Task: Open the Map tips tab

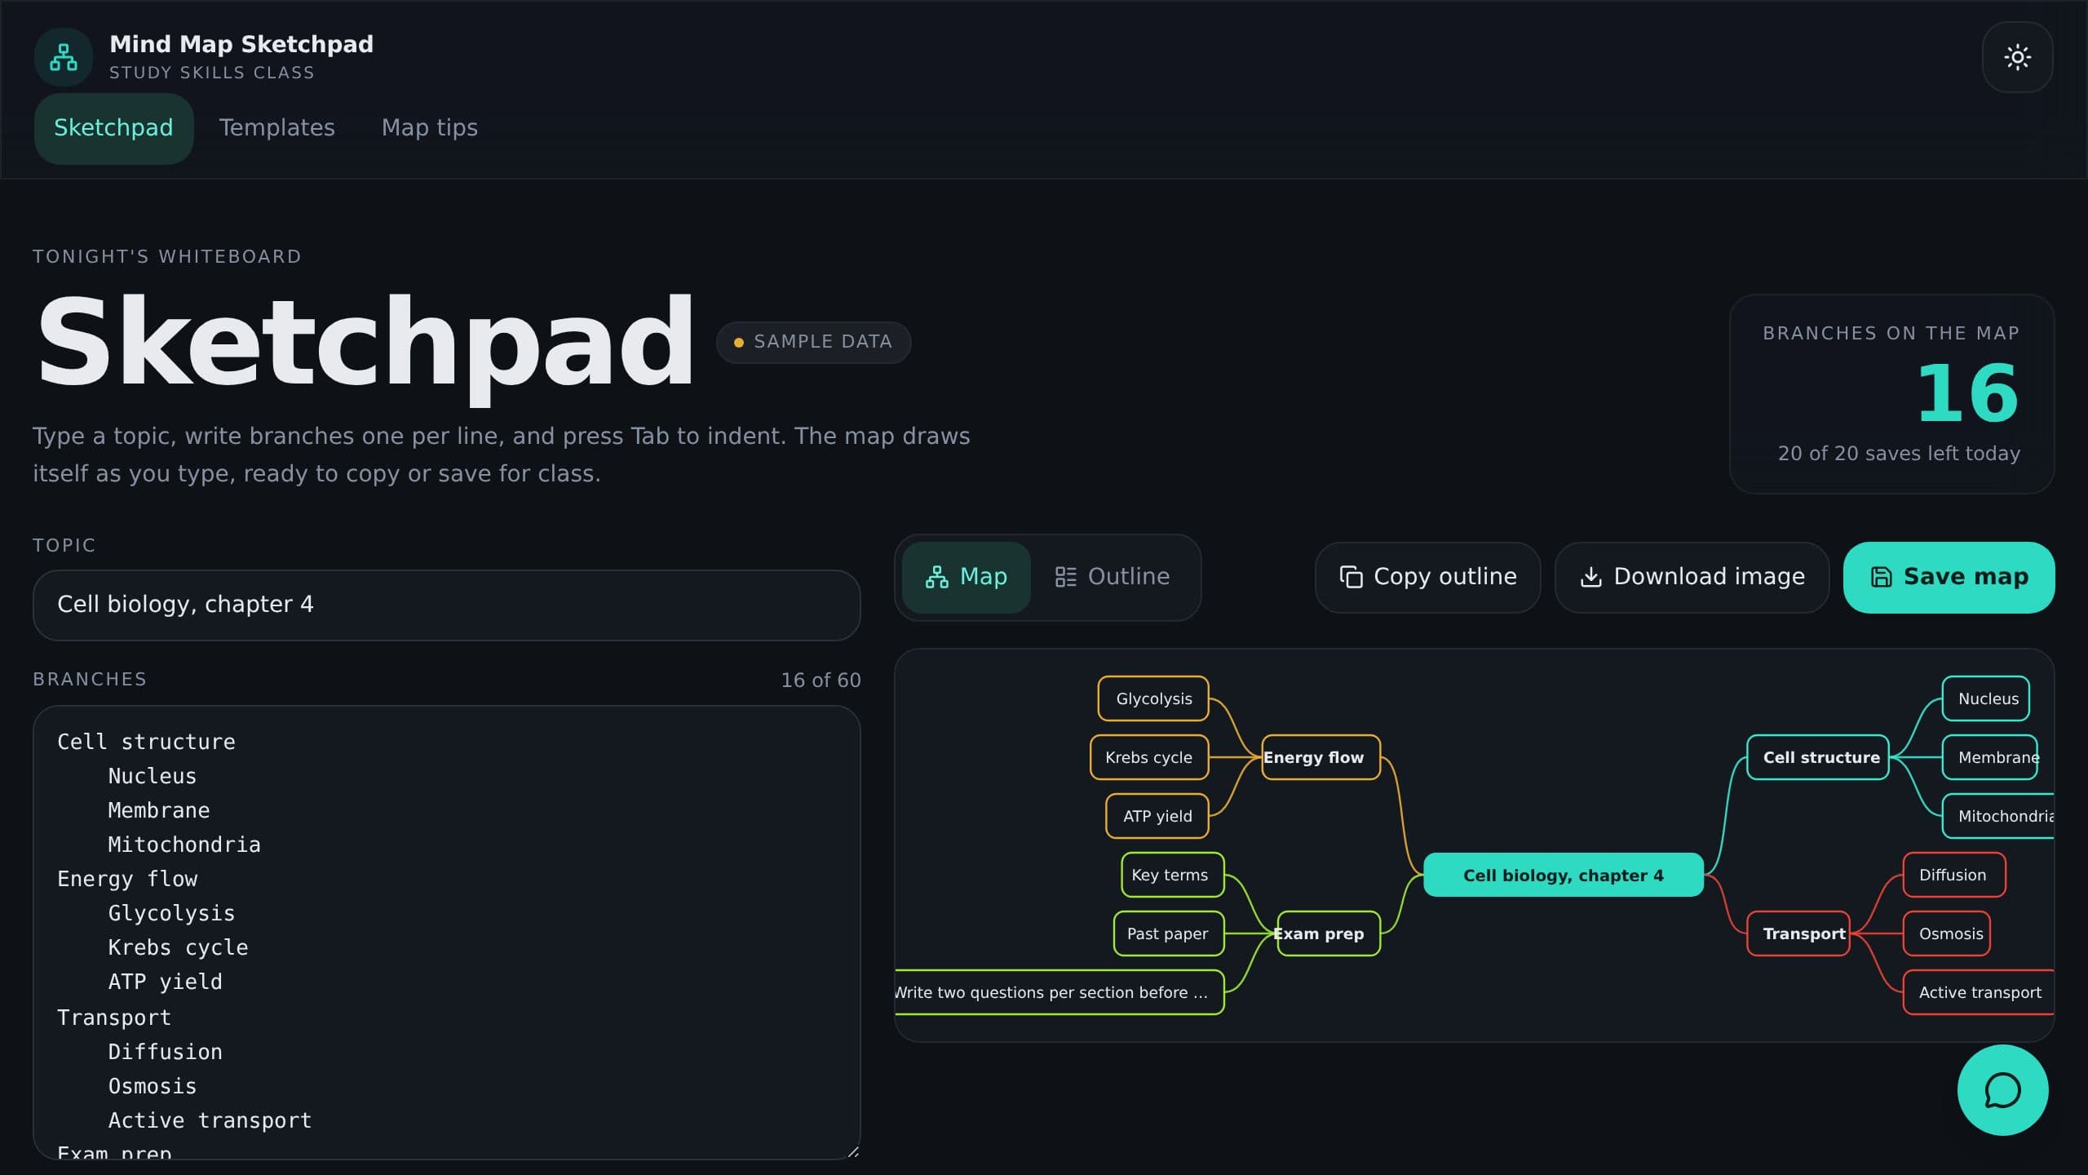Action: (x=429, y=128)
